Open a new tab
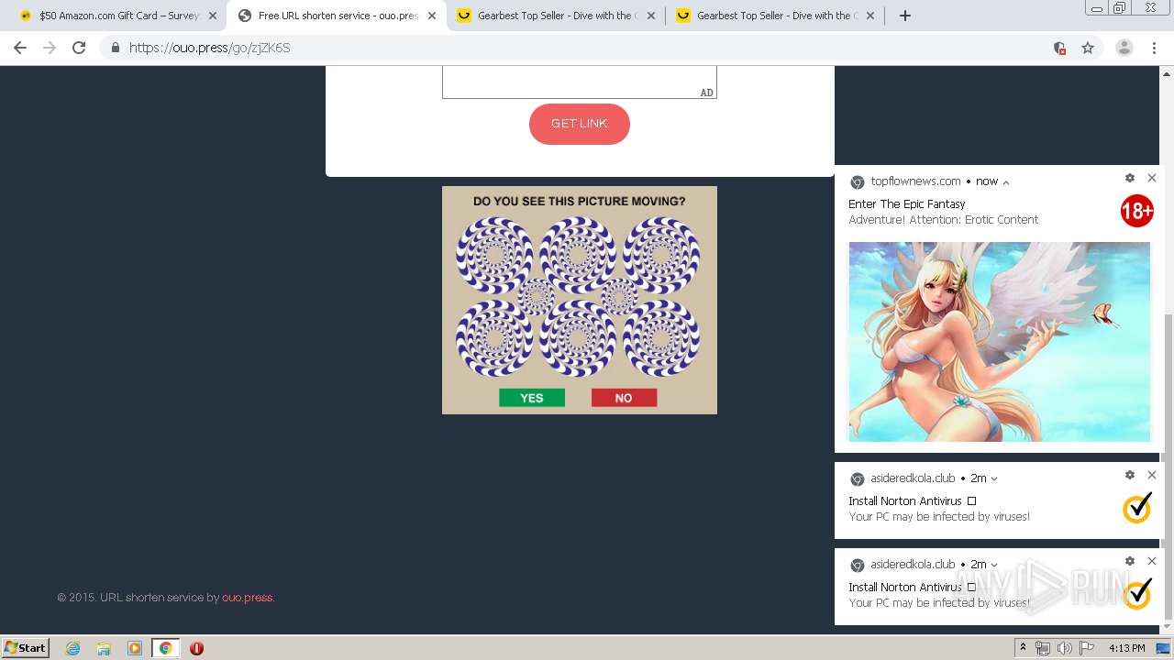 pyautogui.click(x=904, y=16)
